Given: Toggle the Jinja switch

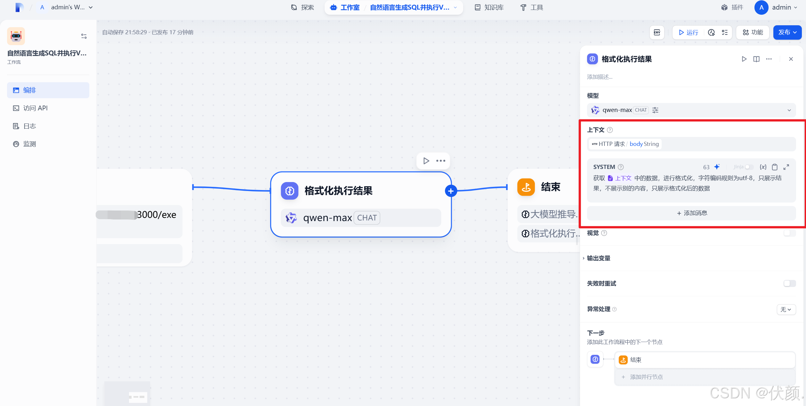Looking at the screenshot, I should 748,167.
